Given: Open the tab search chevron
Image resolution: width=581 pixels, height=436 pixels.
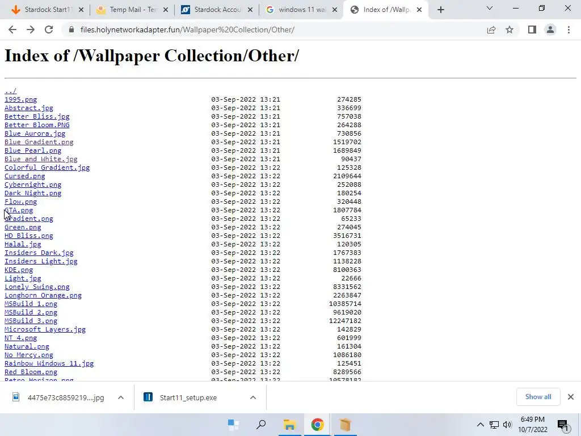Looking at the screenshot, I should (490, 8).
